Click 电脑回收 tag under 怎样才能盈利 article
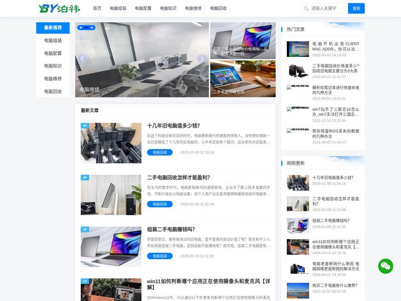This screenshot has height=301, width=401. point(160,204)
